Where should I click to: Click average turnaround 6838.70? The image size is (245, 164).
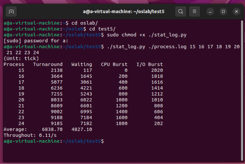click(x=52, y=129)
